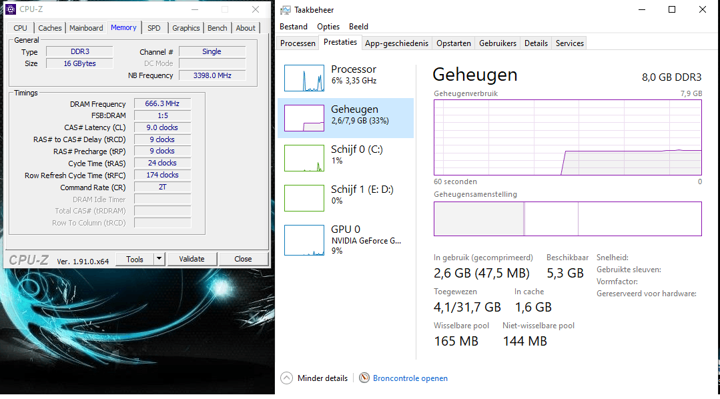720x399 pixels.
Task: Select the Schijf 1 (E: D:) graph
Action: (304, 198)
